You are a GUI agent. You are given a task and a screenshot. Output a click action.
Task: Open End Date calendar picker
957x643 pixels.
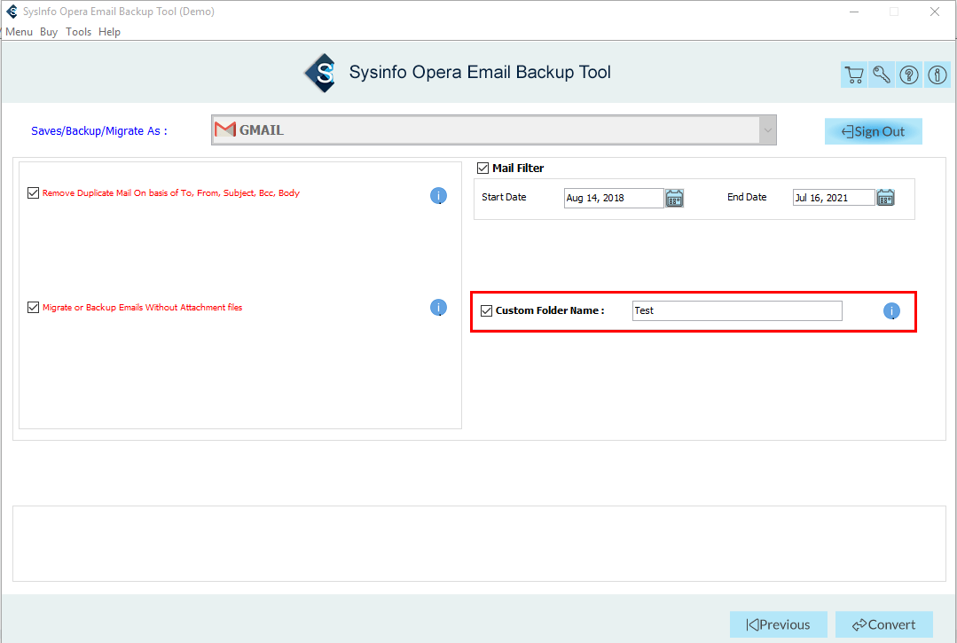click(x=885, y=198)
